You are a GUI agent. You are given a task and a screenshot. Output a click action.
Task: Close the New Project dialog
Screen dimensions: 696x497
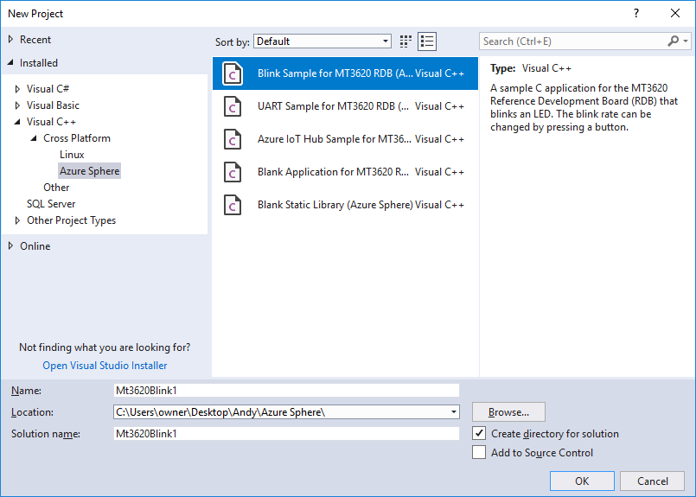point(675,13)
